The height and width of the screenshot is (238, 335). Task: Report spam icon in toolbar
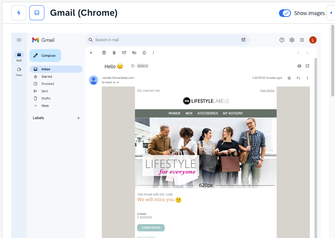point(144,53)
